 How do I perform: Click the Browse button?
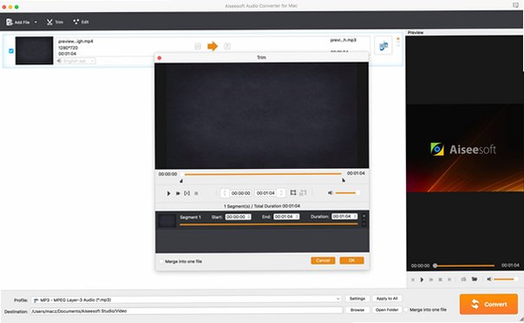coord(357,310)
